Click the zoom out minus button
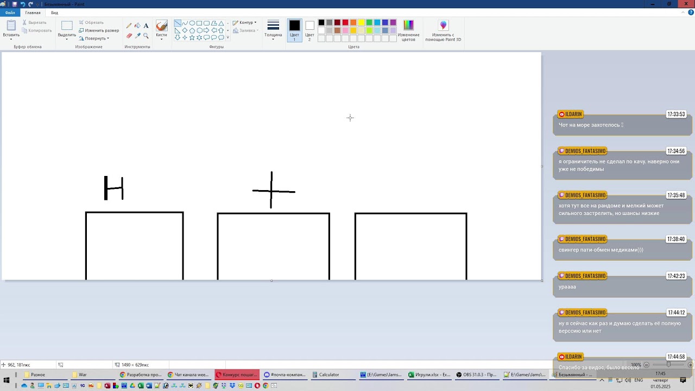The width and height of the screenshot is (695, 391). 646,365
